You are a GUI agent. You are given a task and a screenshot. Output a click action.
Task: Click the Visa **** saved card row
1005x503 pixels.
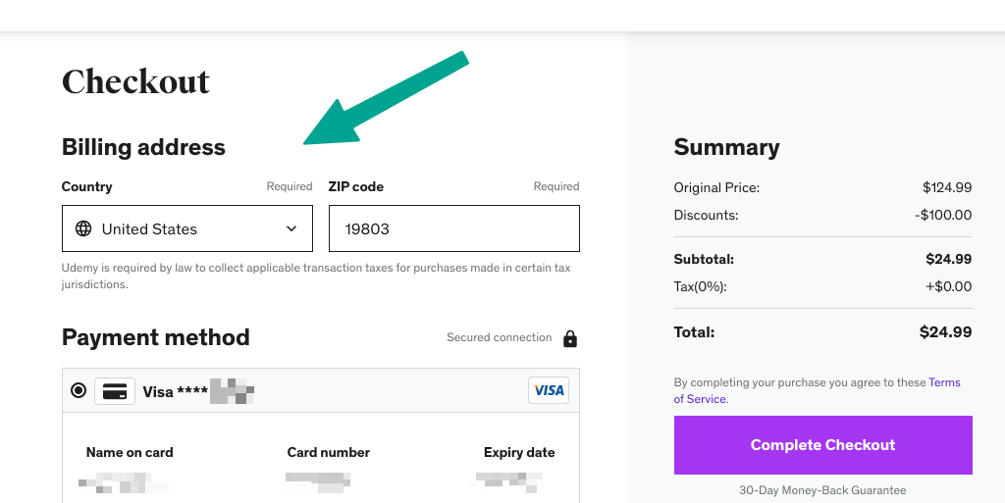[x=321, y=390]
